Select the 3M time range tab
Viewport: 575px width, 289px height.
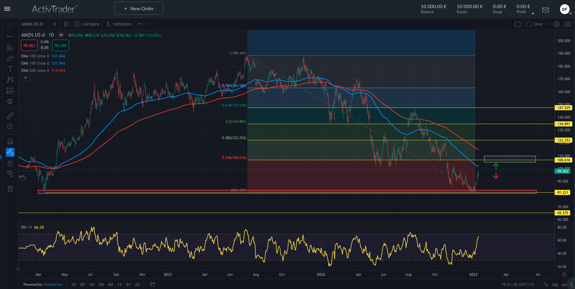click(x=101, y=284)
